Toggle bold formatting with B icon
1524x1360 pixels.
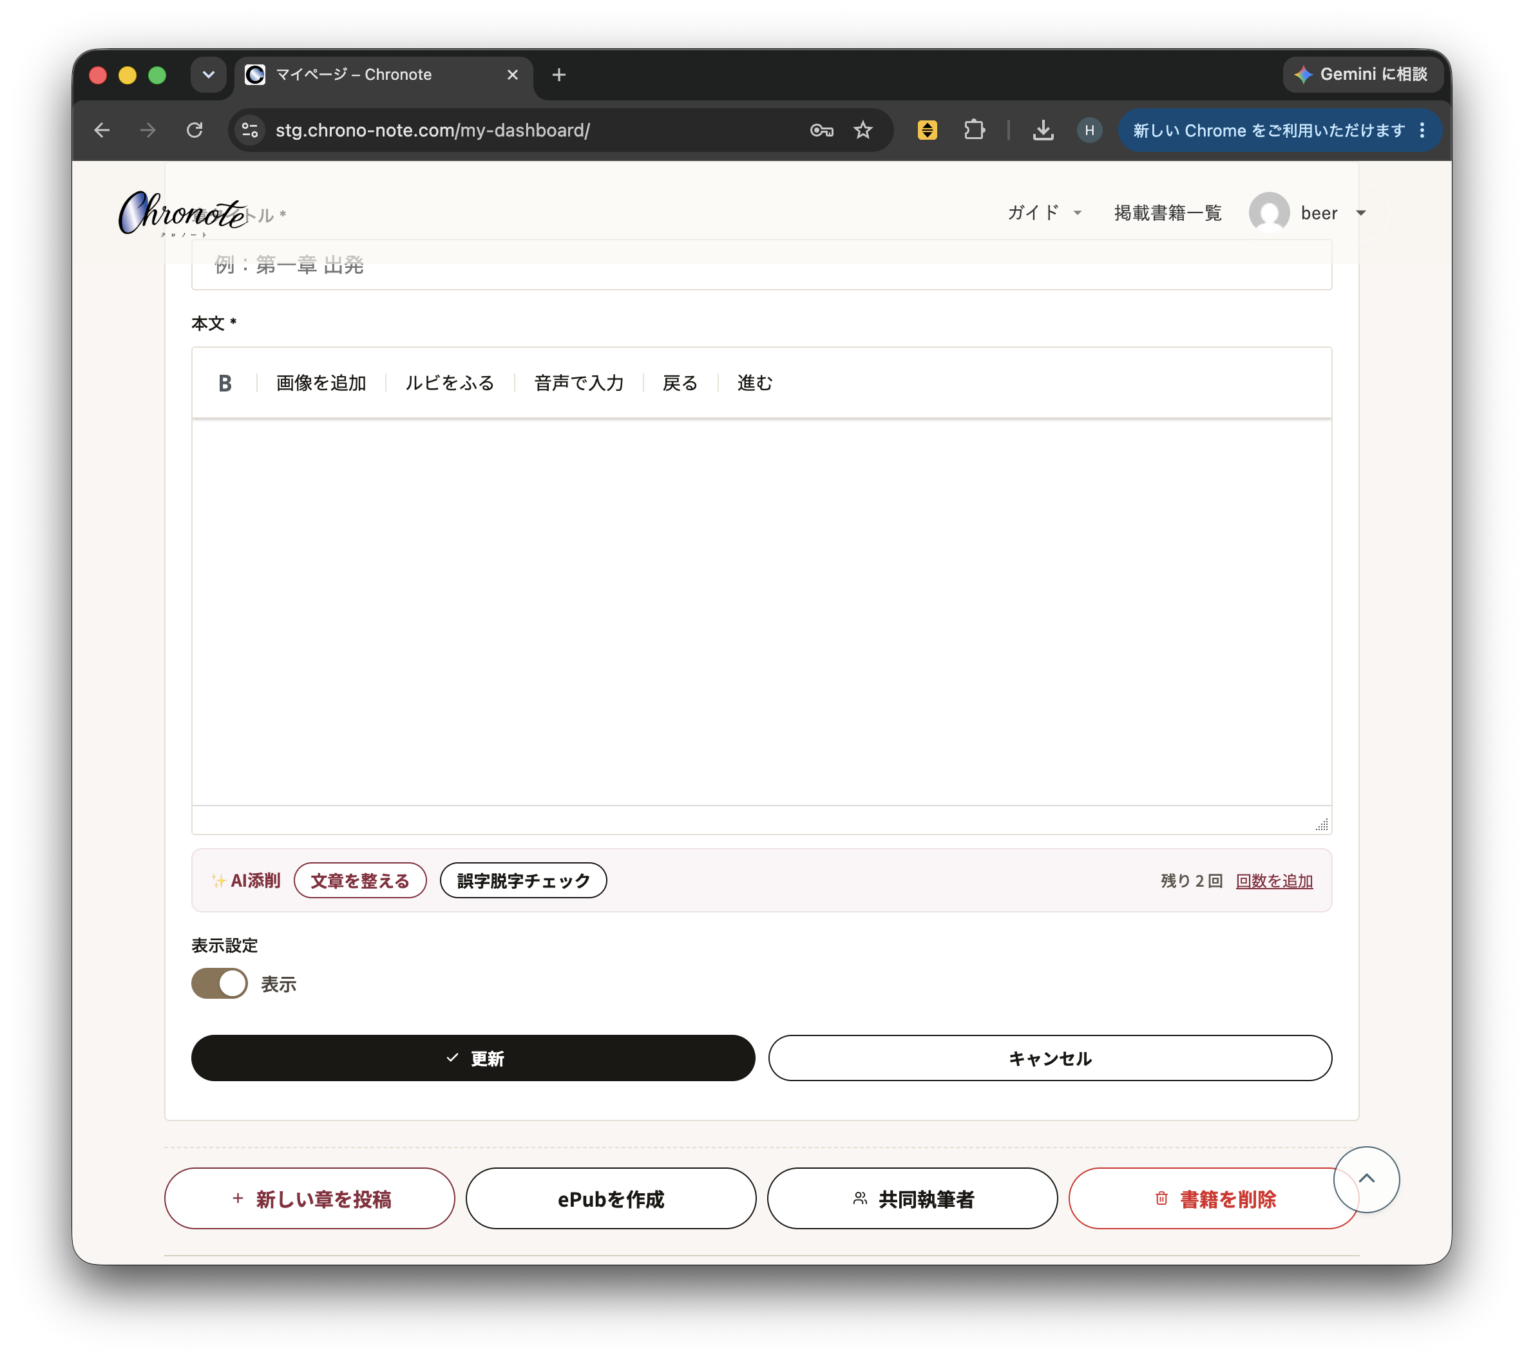point(225,383)
